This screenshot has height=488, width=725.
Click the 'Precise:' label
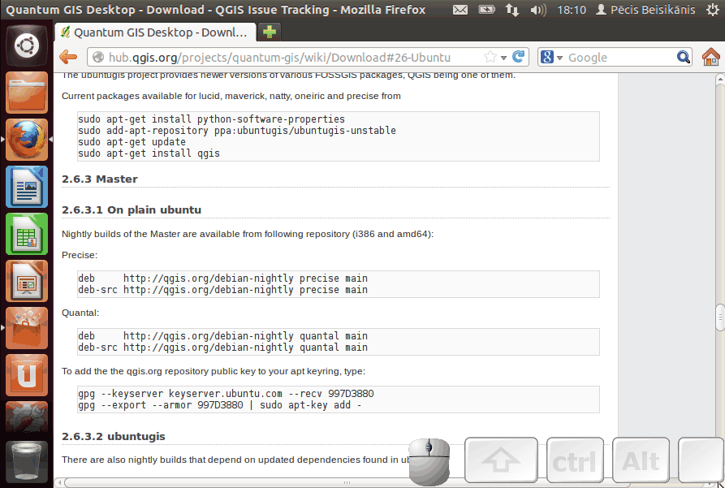[x=80, y=255]
